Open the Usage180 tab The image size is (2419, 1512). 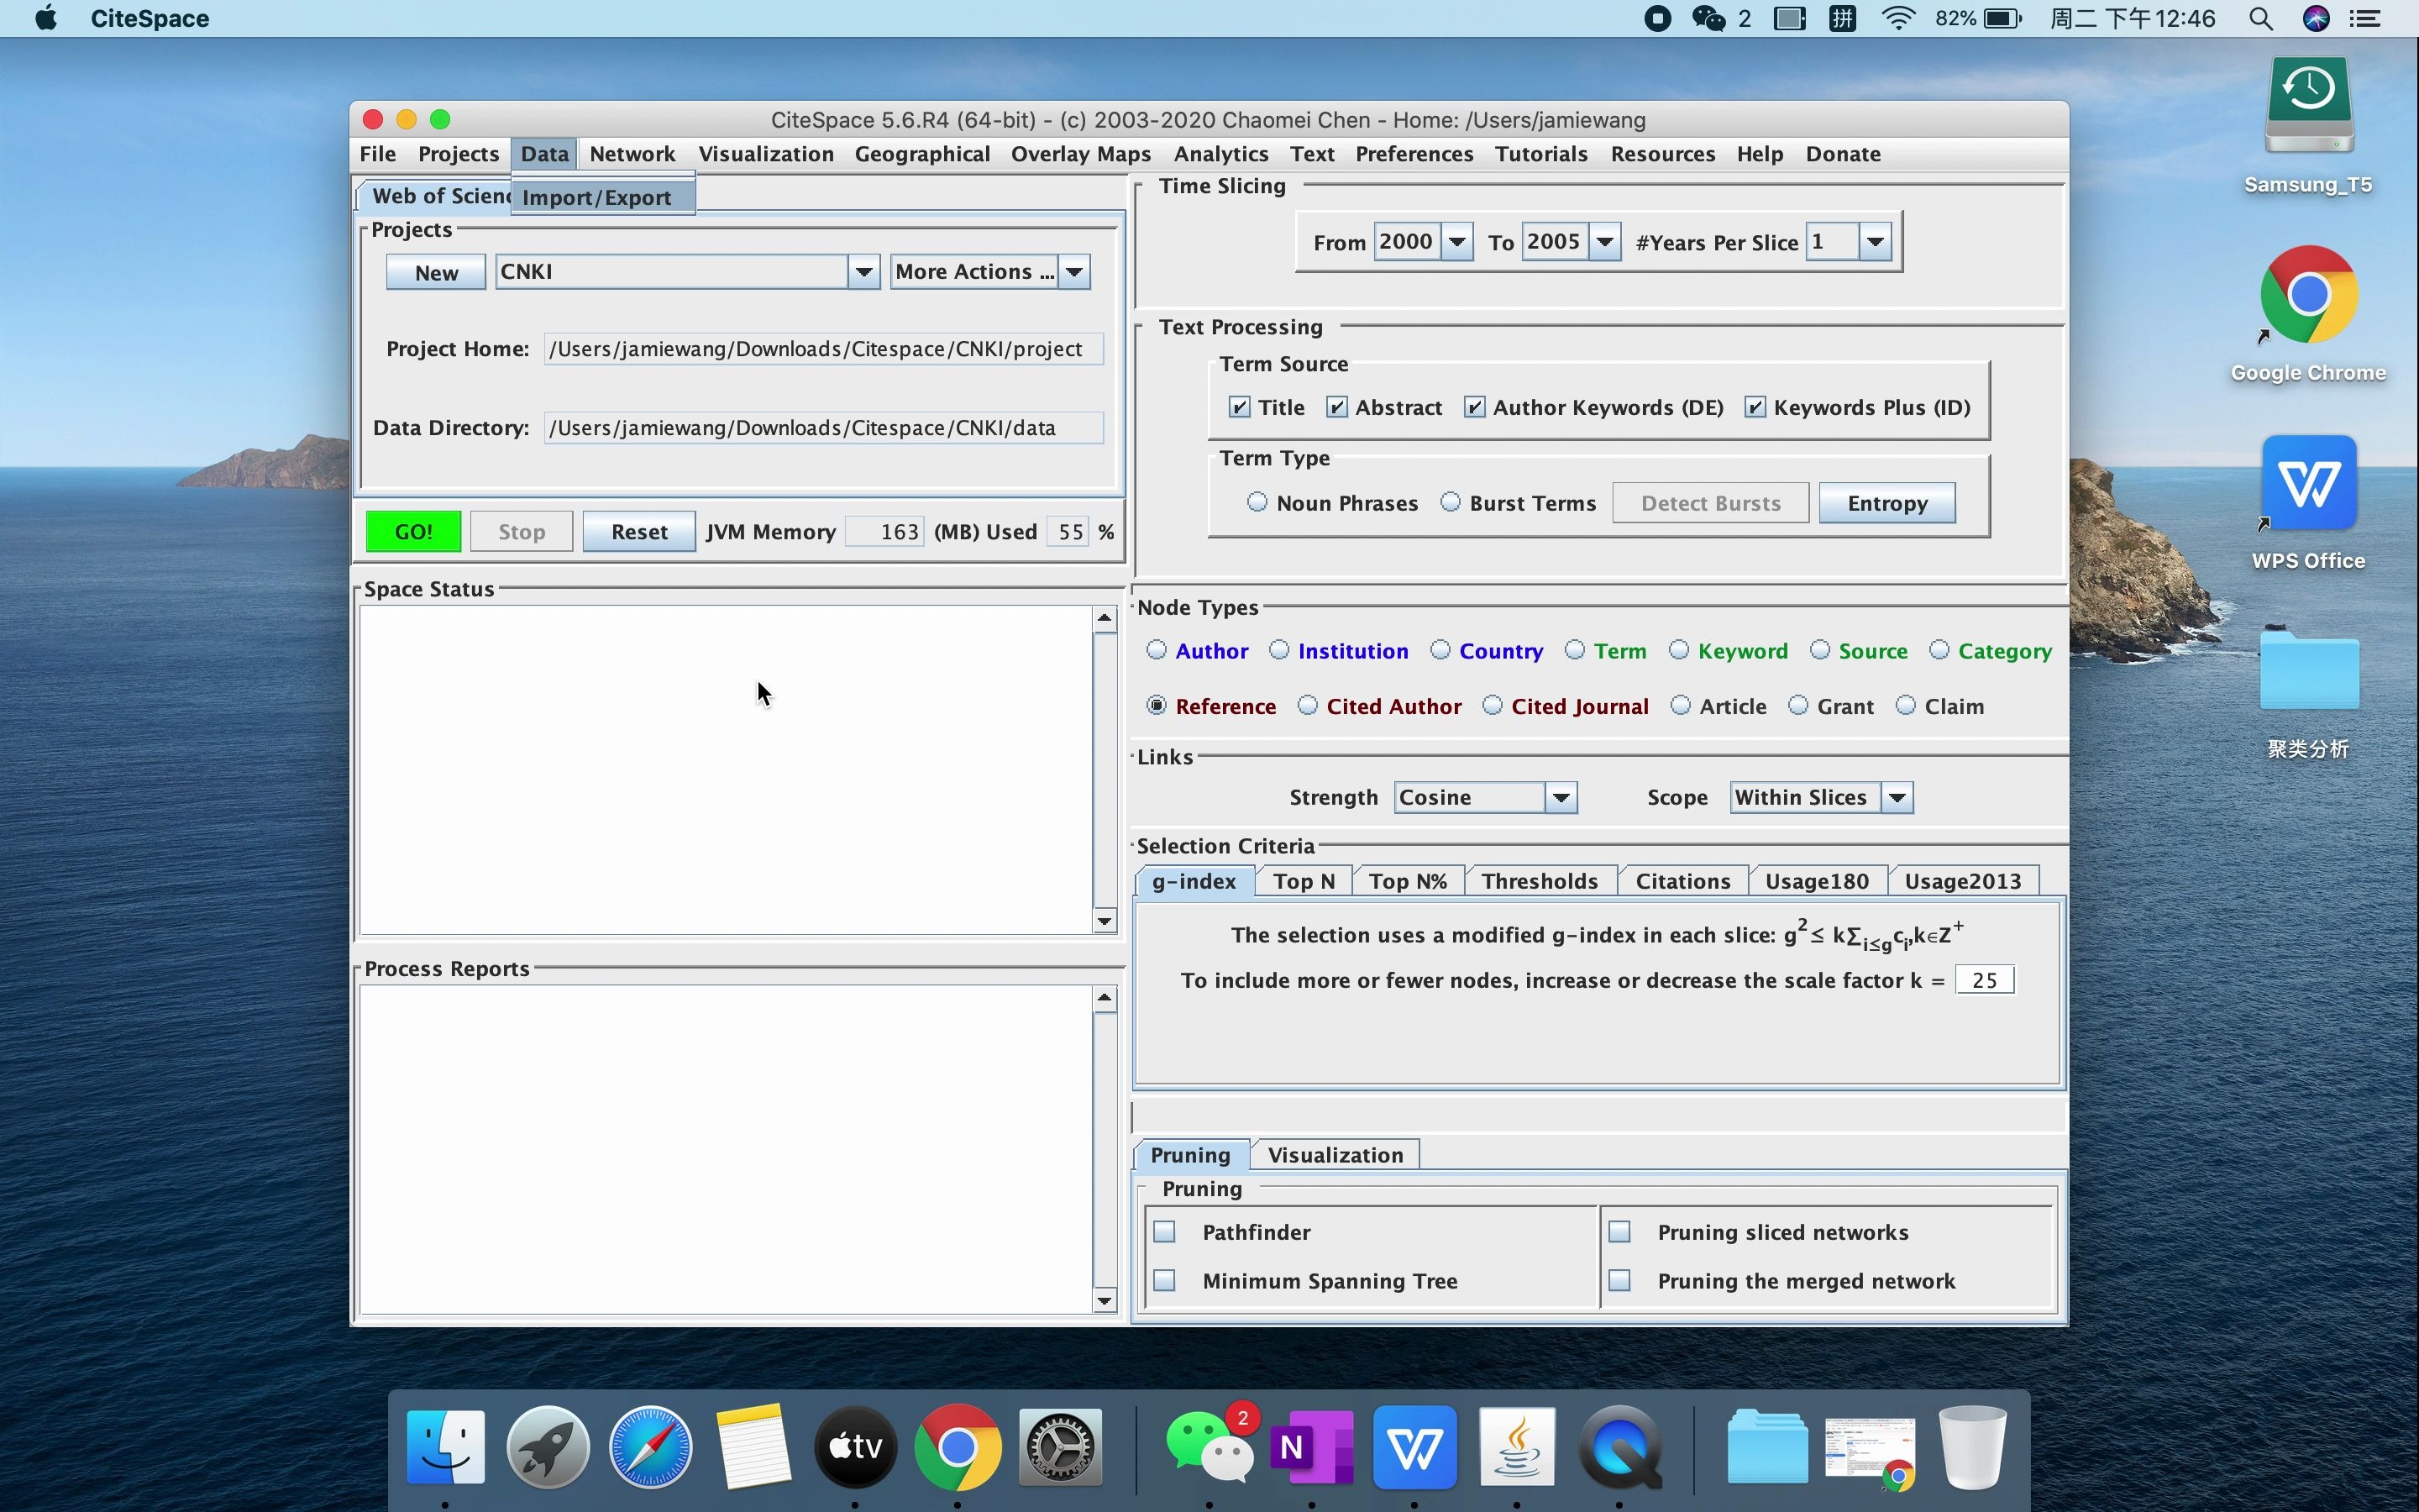(x=1816, y=881)
